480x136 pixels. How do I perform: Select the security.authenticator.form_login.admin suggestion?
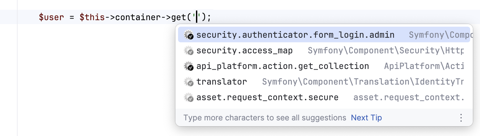tap(295, 35)
